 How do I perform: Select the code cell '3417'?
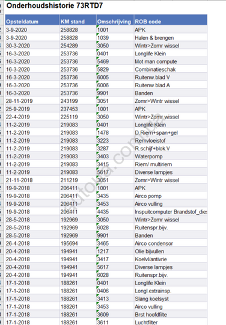point(115,259)
